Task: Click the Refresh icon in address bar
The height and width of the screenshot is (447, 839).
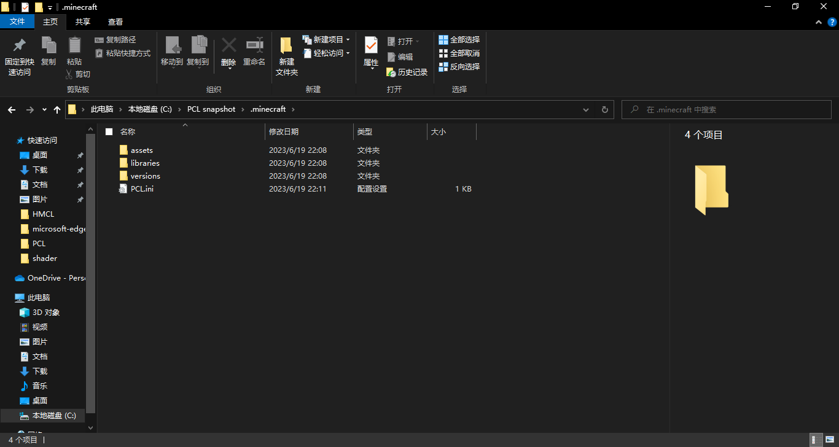Action: tap(604, 109)
